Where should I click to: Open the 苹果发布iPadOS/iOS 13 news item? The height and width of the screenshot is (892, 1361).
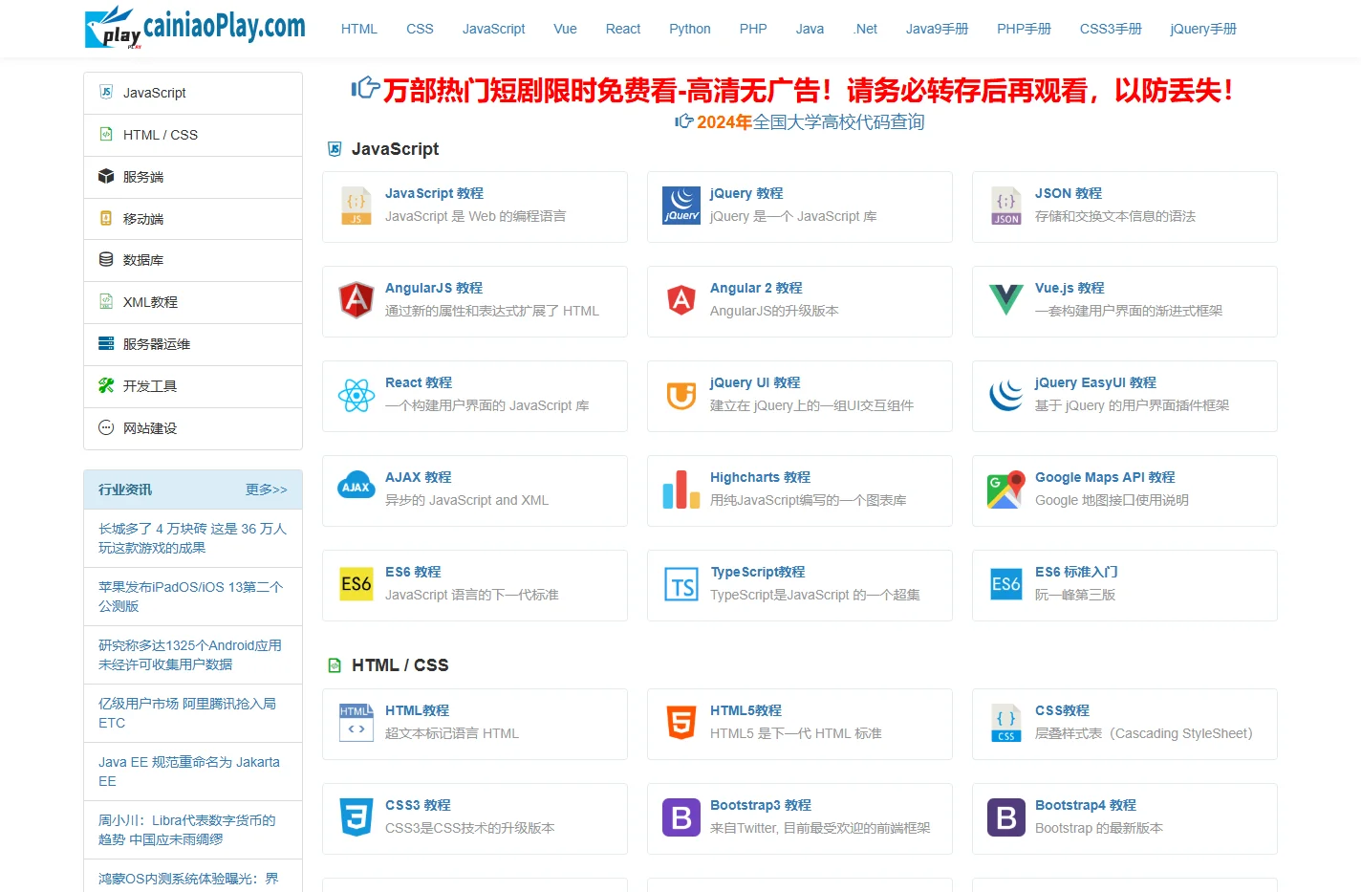click(x=191, y=597)
